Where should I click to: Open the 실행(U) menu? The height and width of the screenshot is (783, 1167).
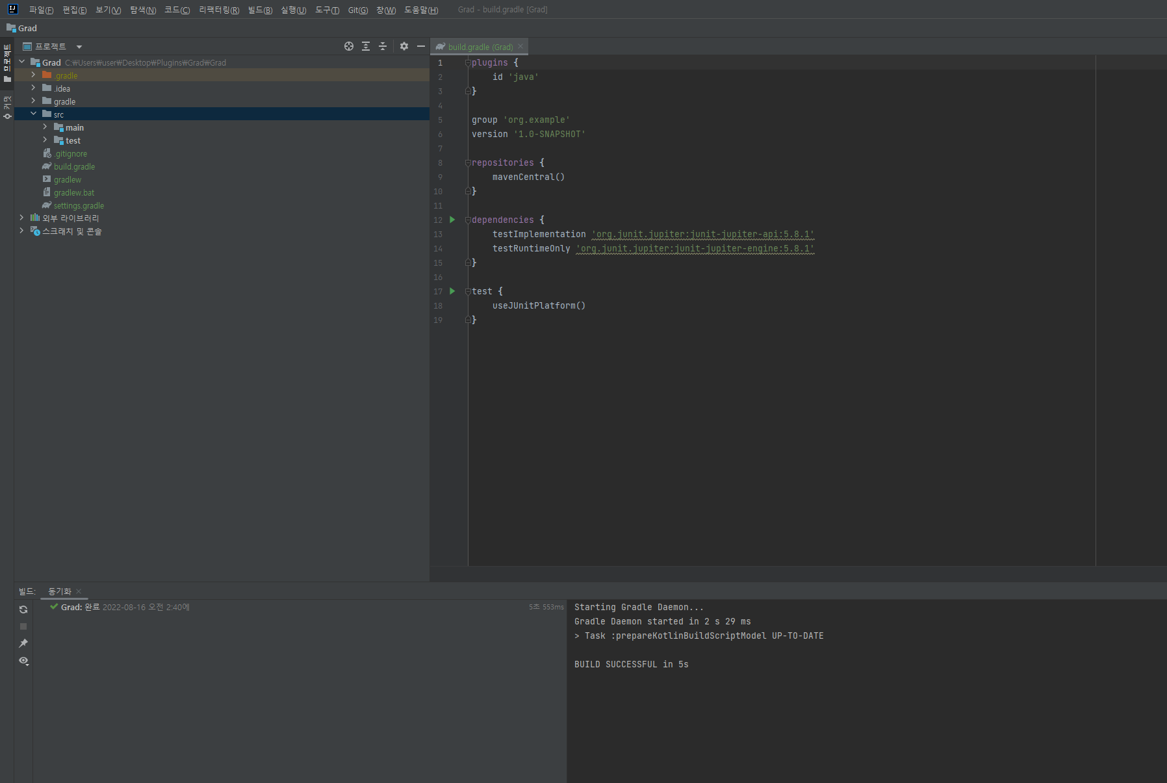(293, 10)
